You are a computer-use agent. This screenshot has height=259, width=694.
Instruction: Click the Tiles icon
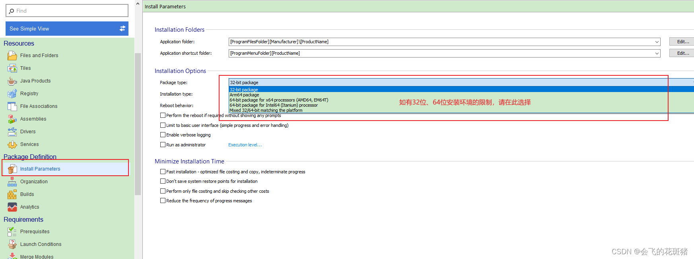[12, 68]
